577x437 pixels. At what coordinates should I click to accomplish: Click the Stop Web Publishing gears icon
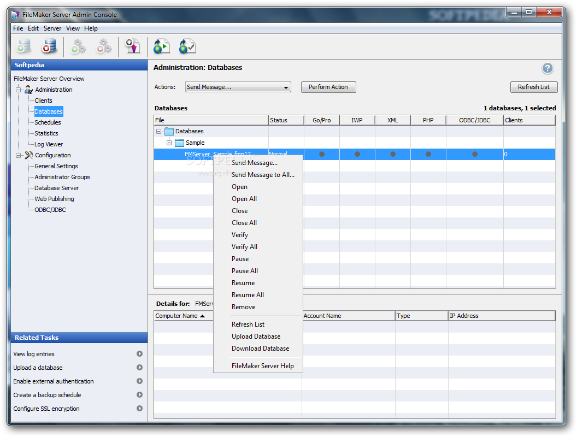tap(104, 47)
